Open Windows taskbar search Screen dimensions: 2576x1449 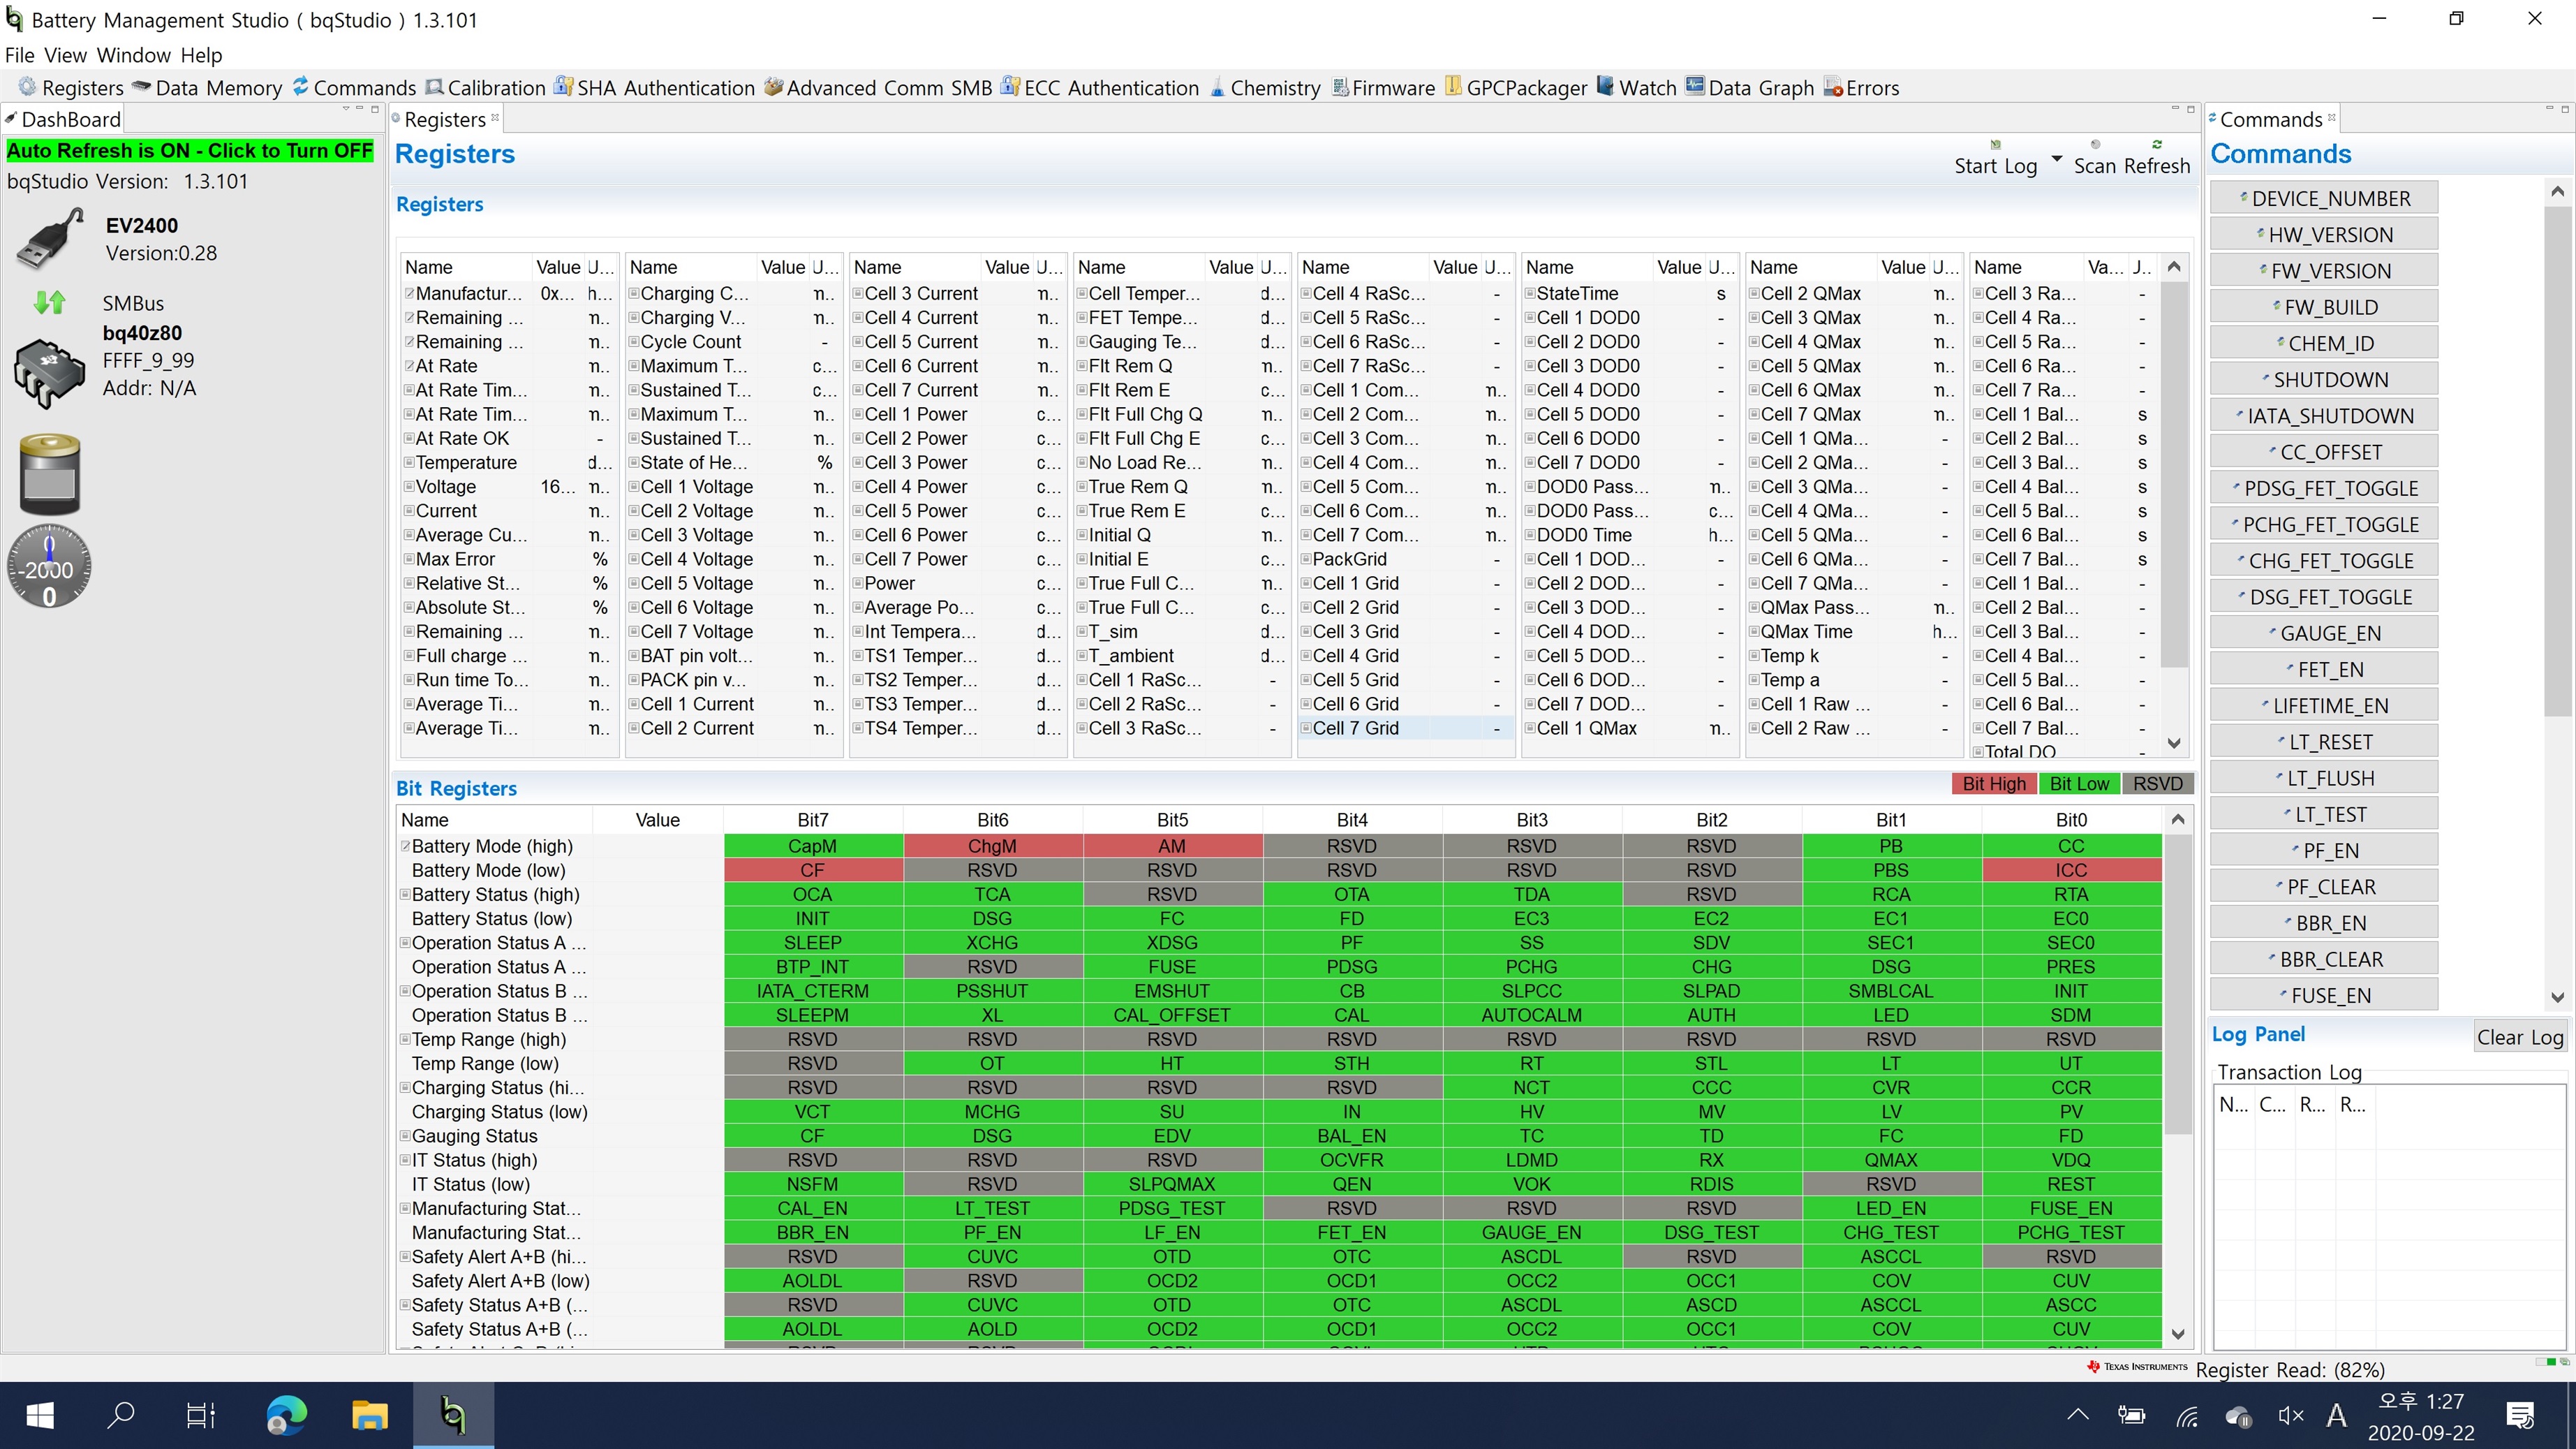pyautogui.click(x=121, y=1415)
